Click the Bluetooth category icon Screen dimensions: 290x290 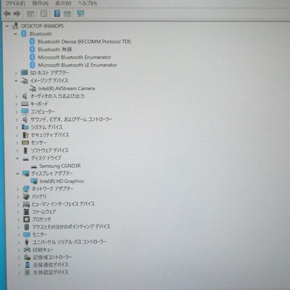coord(24,34)
